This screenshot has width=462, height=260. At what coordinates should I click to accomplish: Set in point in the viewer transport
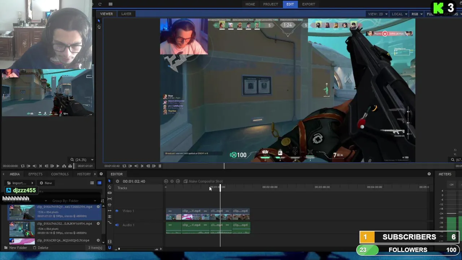tap(130, 166)
